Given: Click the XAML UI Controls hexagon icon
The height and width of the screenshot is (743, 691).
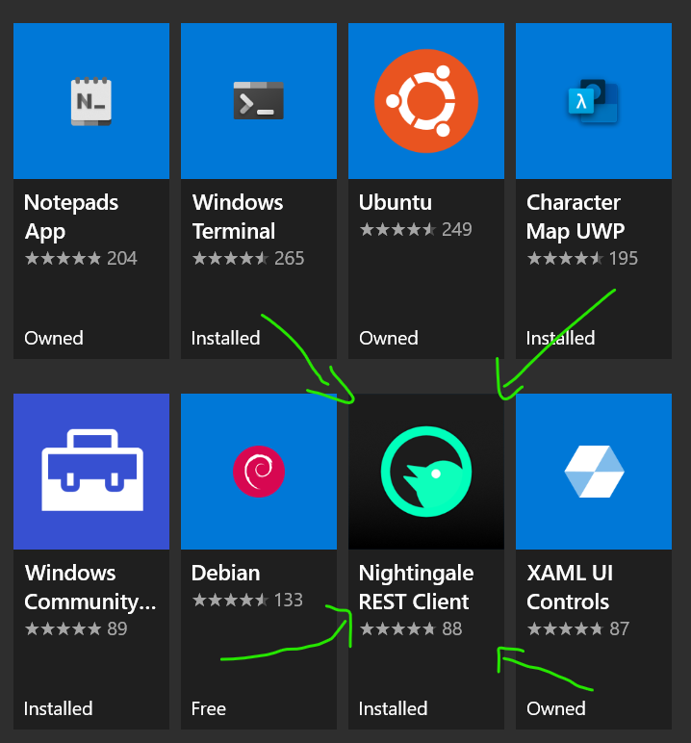Looking at the screenshot, I should point(594,472).
